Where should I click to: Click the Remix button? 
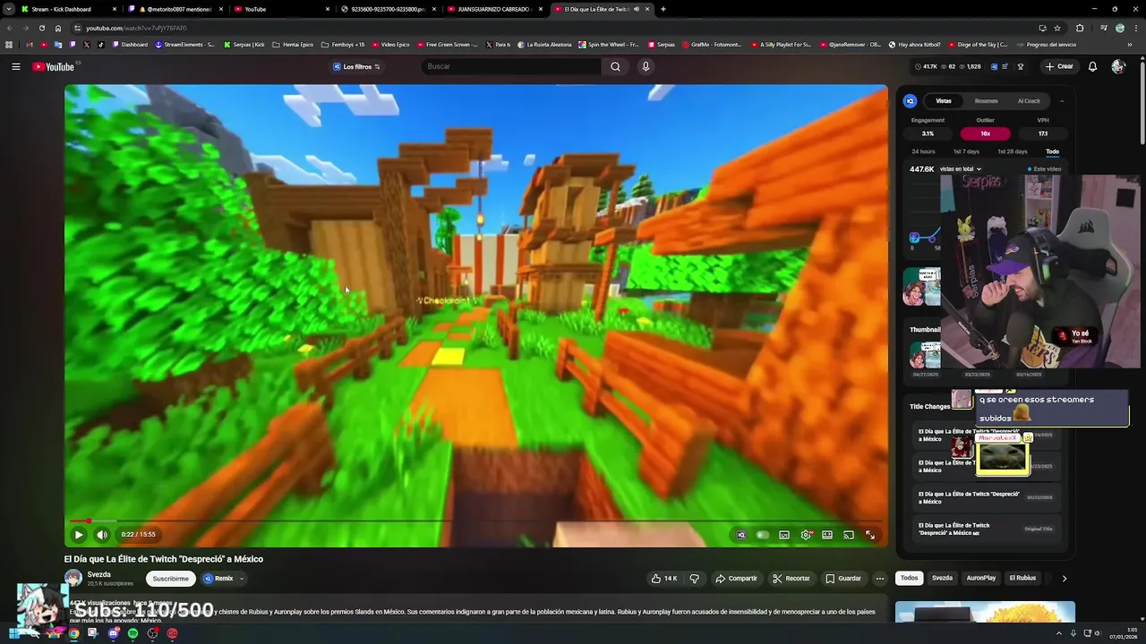[x=218, y=579]
